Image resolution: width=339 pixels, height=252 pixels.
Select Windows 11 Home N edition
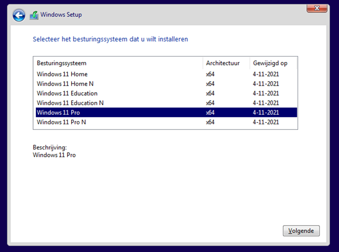166,83
